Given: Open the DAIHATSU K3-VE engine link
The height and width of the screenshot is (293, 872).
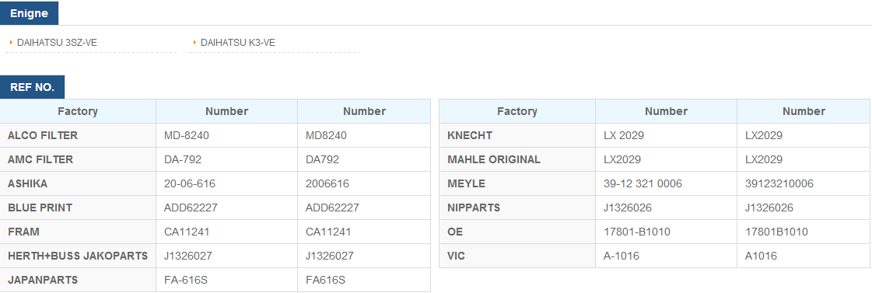Looking at the screenshot, I should click(238, 43).
